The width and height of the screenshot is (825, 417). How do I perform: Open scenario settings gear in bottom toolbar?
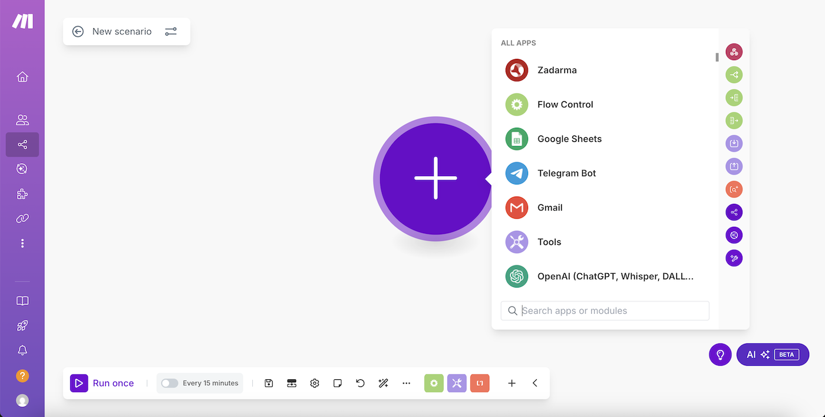click(315, 383)
